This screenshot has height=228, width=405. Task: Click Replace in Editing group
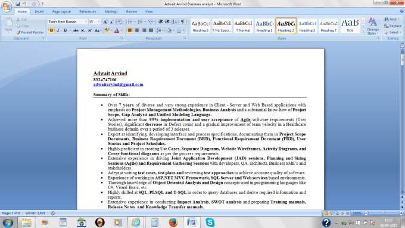392,26
